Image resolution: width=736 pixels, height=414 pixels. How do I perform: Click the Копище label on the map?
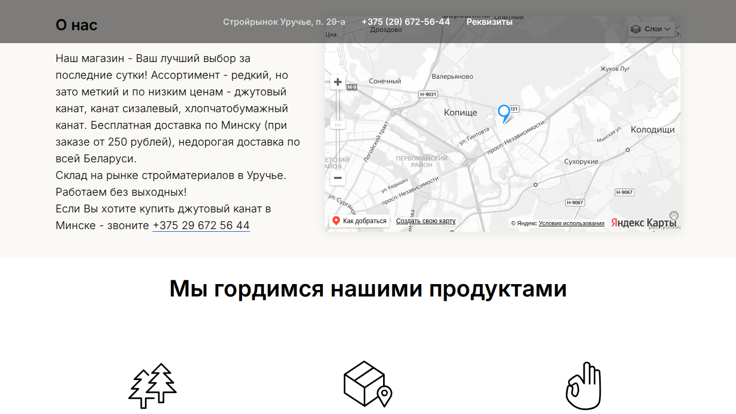pyautogui.click(x=461, y=113)
